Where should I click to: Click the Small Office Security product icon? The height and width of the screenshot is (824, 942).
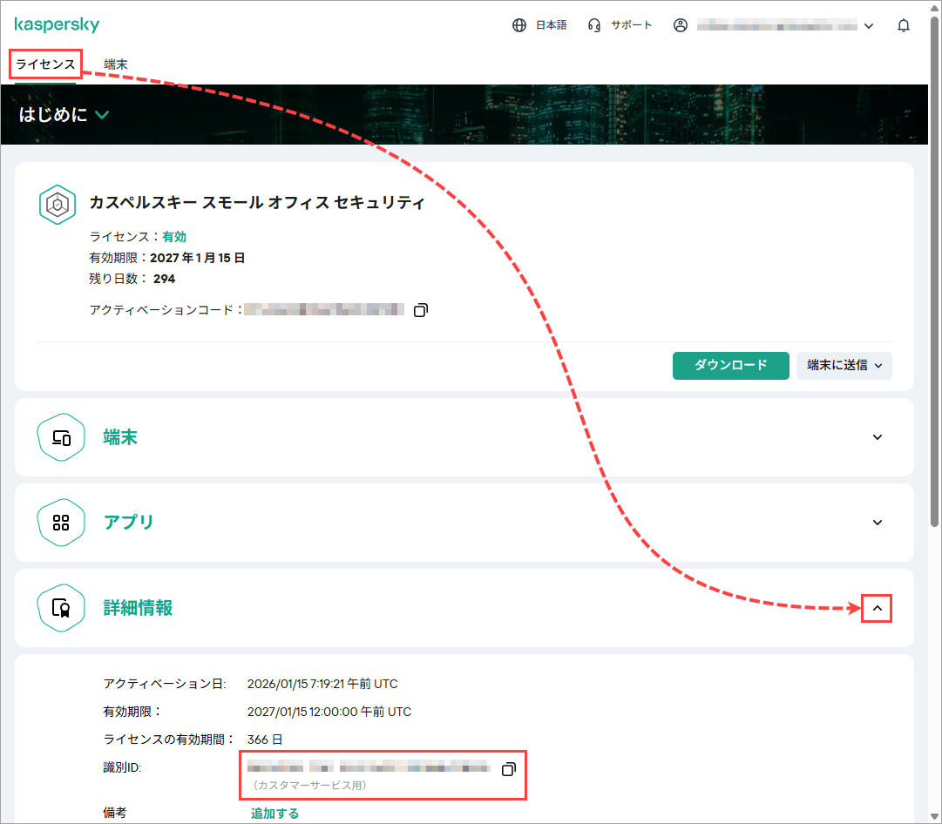pyautogui.click(x=57, y=205)
